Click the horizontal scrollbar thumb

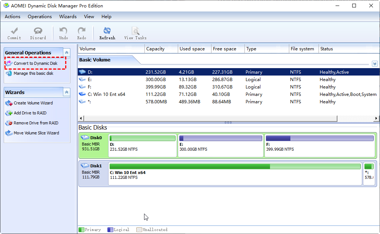point(210,118)
